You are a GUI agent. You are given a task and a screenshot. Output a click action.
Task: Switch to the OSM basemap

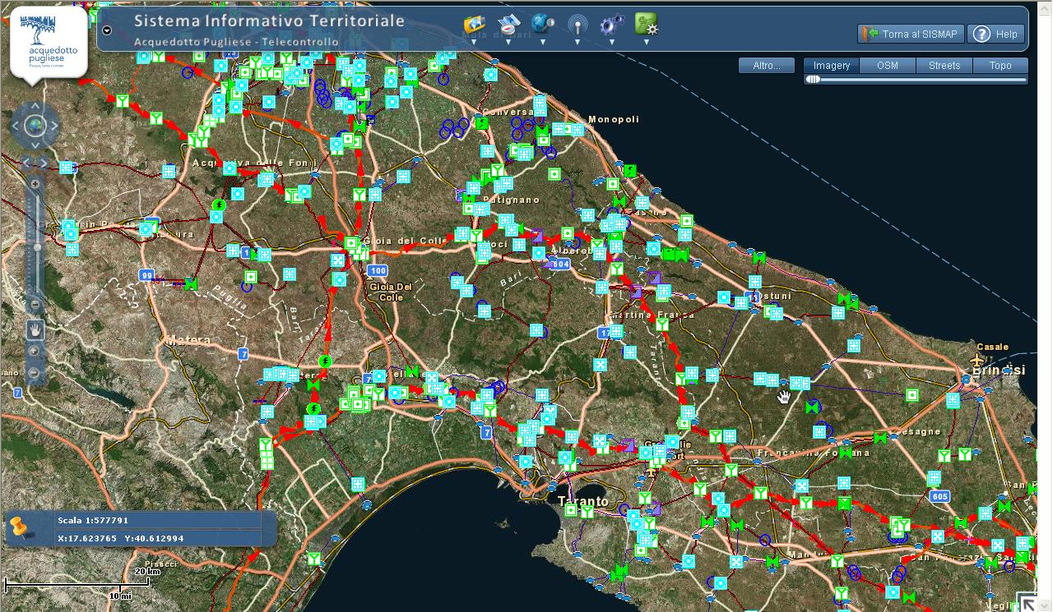pyautogui.click(x=888, y=66)
